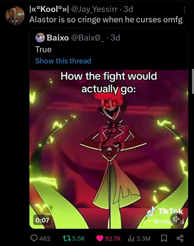Open the three-dot more options menu
This screenshot has width=194, height=246.
(184, 10)
